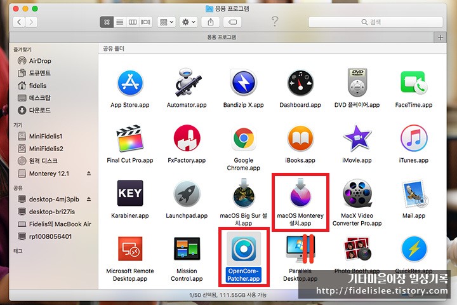Select the QuickRes.app lightning icon
Viewport: 457px width, 305px height.
coord(414,249)
